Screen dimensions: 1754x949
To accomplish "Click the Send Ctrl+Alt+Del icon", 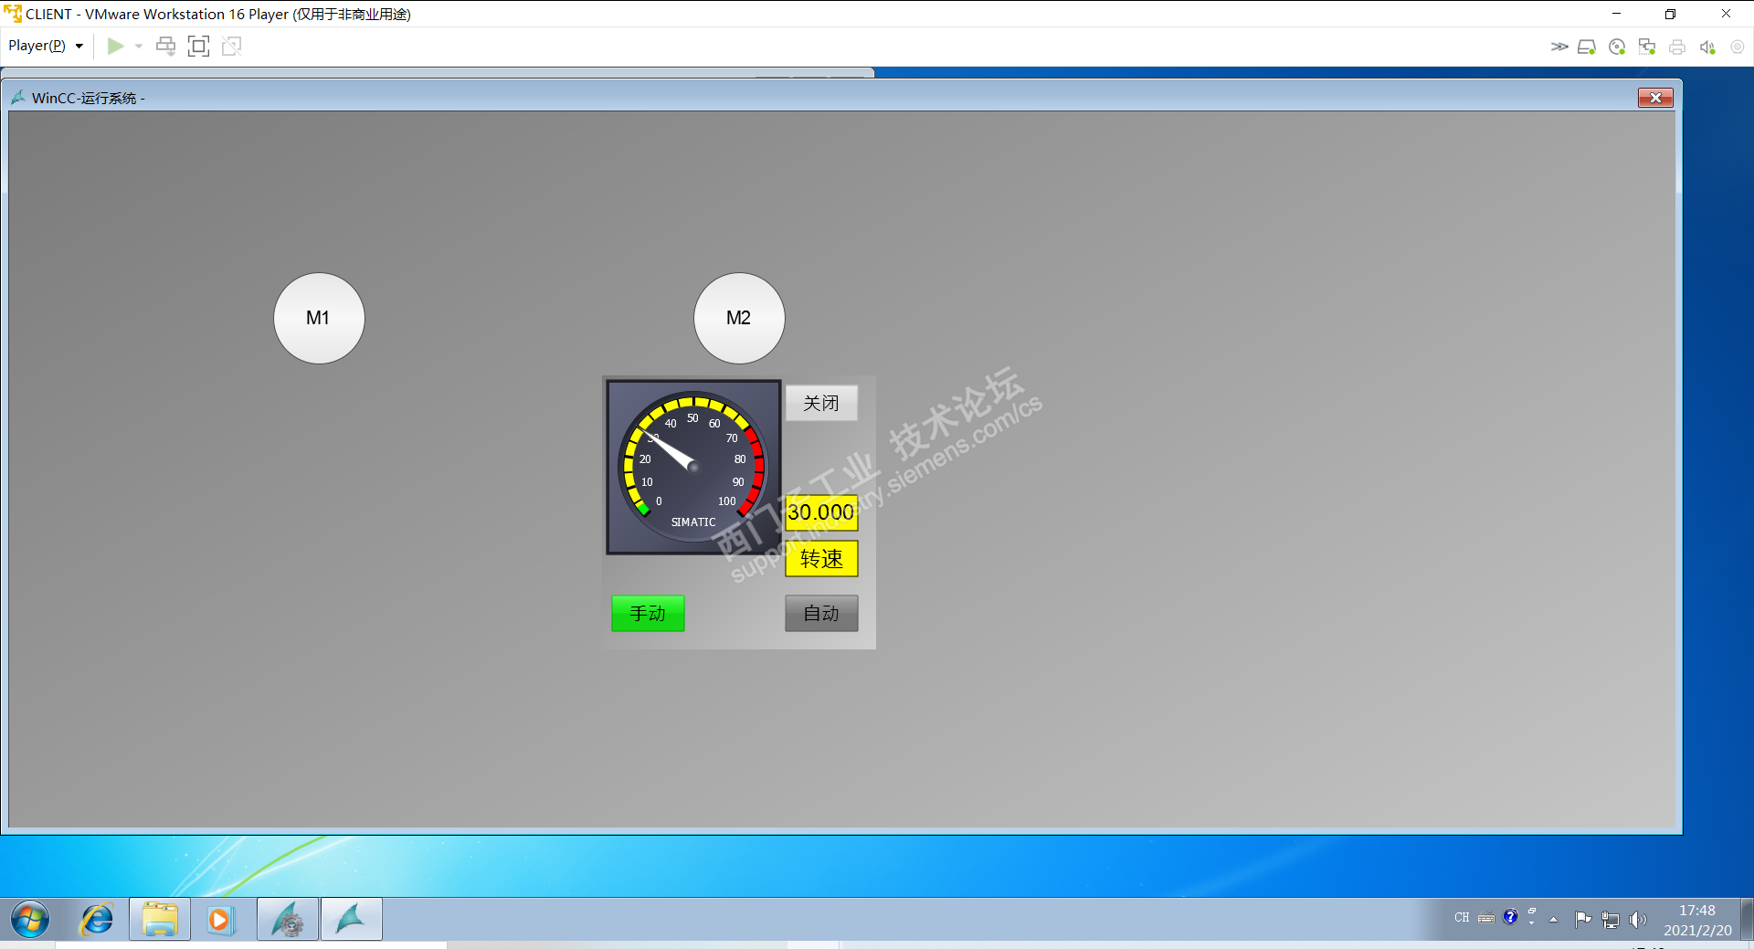I will tap(165, 46).
